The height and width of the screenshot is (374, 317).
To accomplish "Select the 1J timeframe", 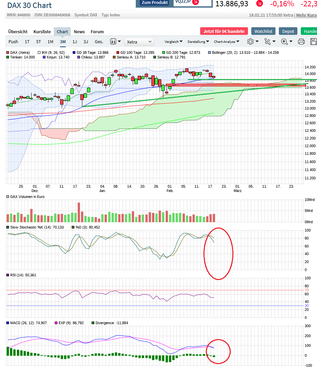I will [75, 42].
